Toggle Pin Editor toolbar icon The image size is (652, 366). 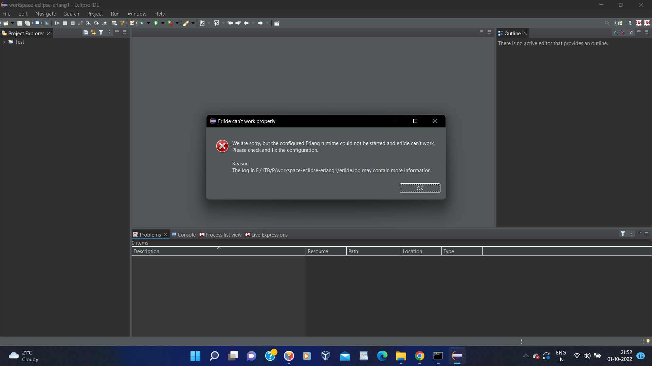click(277, 23)
